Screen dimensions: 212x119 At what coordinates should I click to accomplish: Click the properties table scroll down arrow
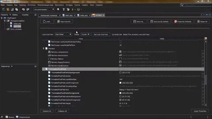(206, 105)
